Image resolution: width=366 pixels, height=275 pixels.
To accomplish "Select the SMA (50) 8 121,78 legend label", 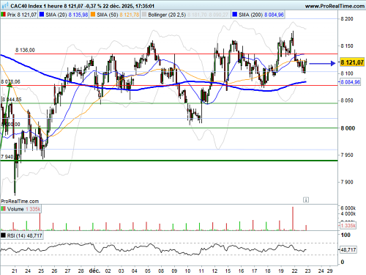I will (118, 15).
